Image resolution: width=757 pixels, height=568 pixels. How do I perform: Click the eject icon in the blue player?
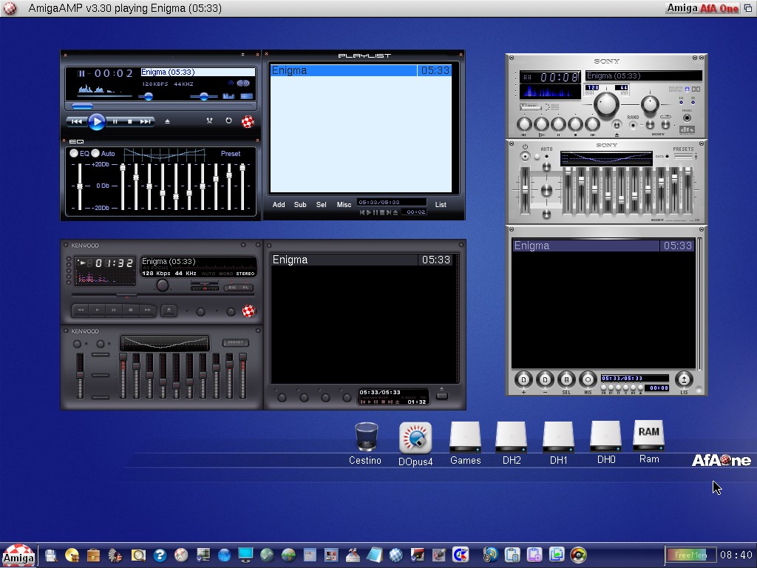coord(167,121)
